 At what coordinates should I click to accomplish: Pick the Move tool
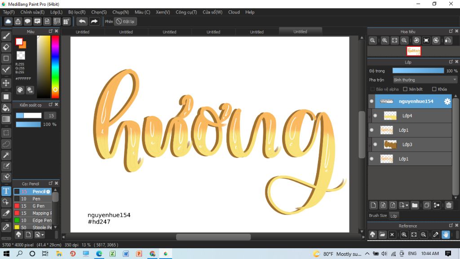point(6,83)
